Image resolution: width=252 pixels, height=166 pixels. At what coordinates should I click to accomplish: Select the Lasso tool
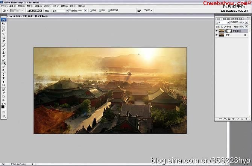point(3,30)
